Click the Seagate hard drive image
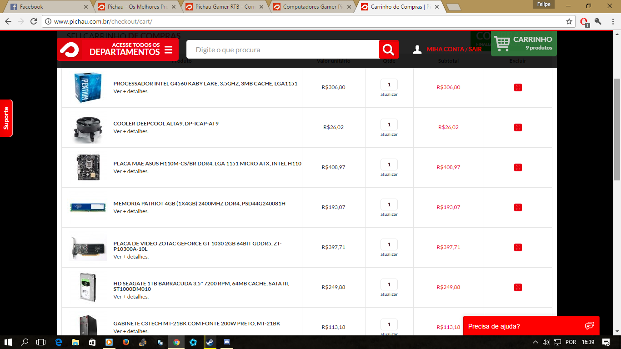 tap(88, 287)
